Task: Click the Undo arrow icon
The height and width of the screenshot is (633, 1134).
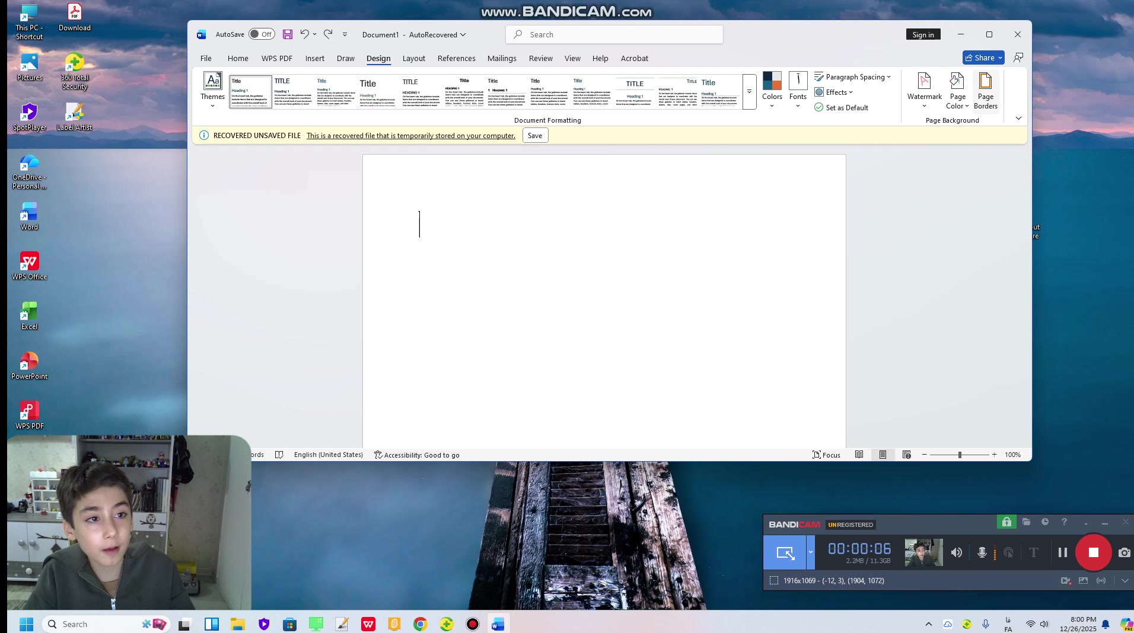Action: tap(304, 34)
